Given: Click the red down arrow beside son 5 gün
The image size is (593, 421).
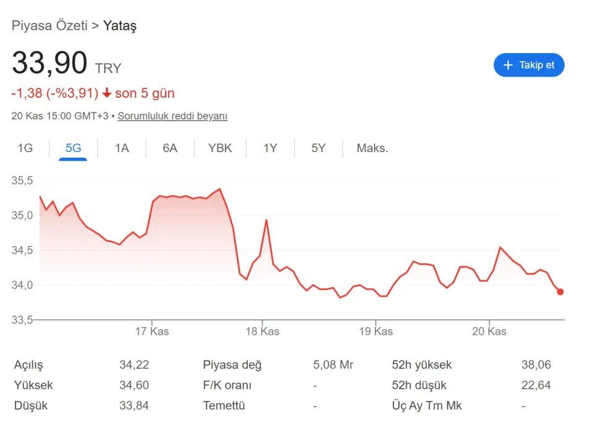Looking at the screenshot, I should (107, 93).
